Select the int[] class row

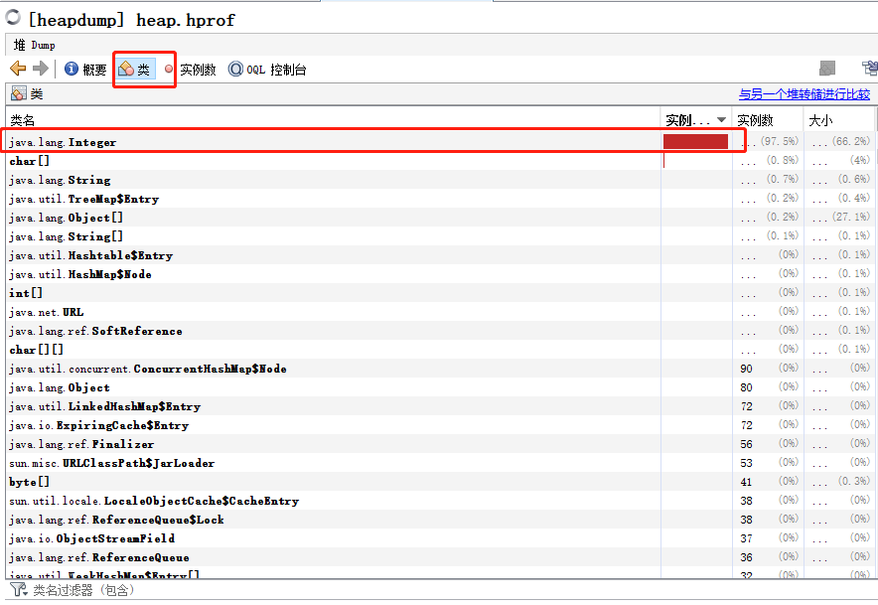click(x=440, y=293)
